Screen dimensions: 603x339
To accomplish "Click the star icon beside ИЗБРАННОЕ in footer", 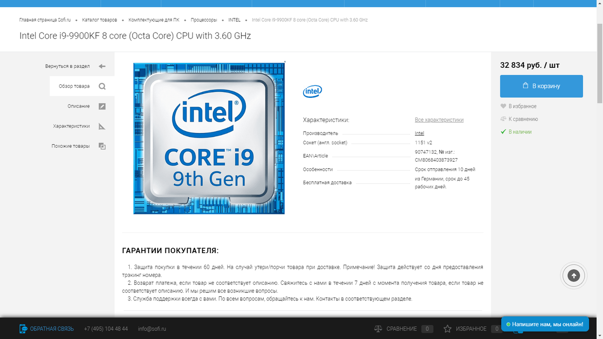I will (x=447, y=329).
